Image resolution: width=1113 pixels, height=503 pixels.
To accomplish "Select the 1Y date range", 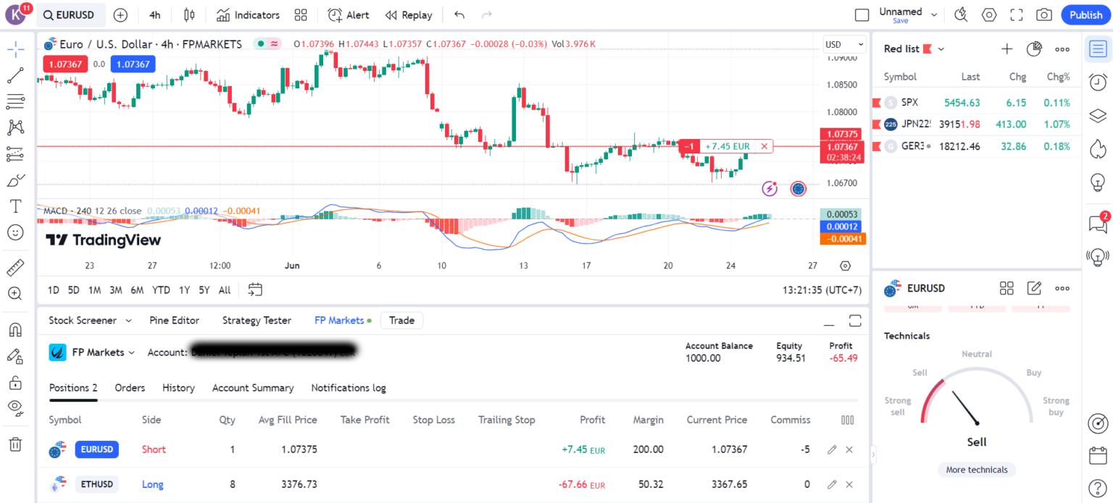I will (x=184, y=290).
